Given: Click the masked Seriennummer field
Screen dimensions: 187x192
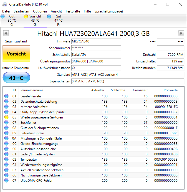Looking at the screenshot, I should pos(96,48).
